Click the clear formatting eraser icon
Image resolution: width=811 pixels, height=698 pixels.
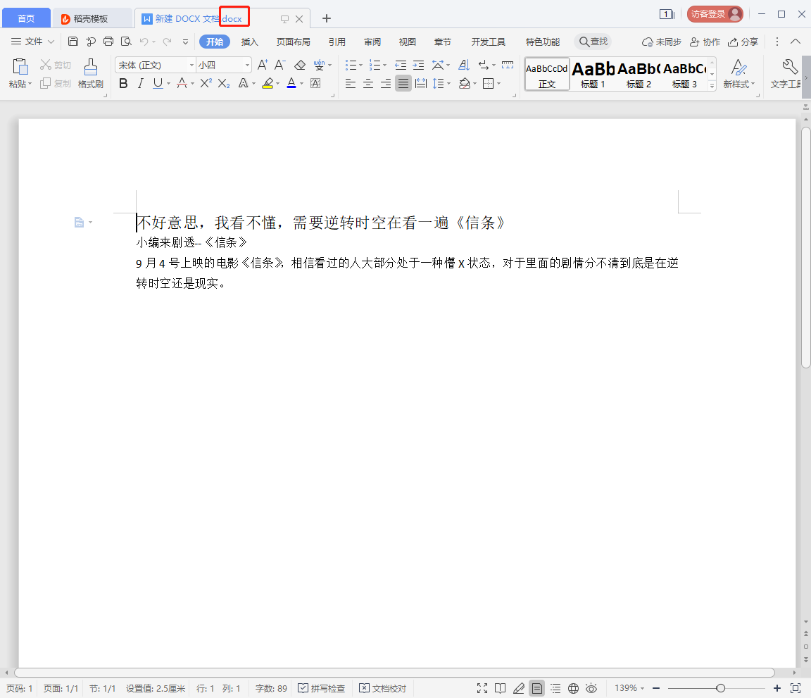pos(299,64)
